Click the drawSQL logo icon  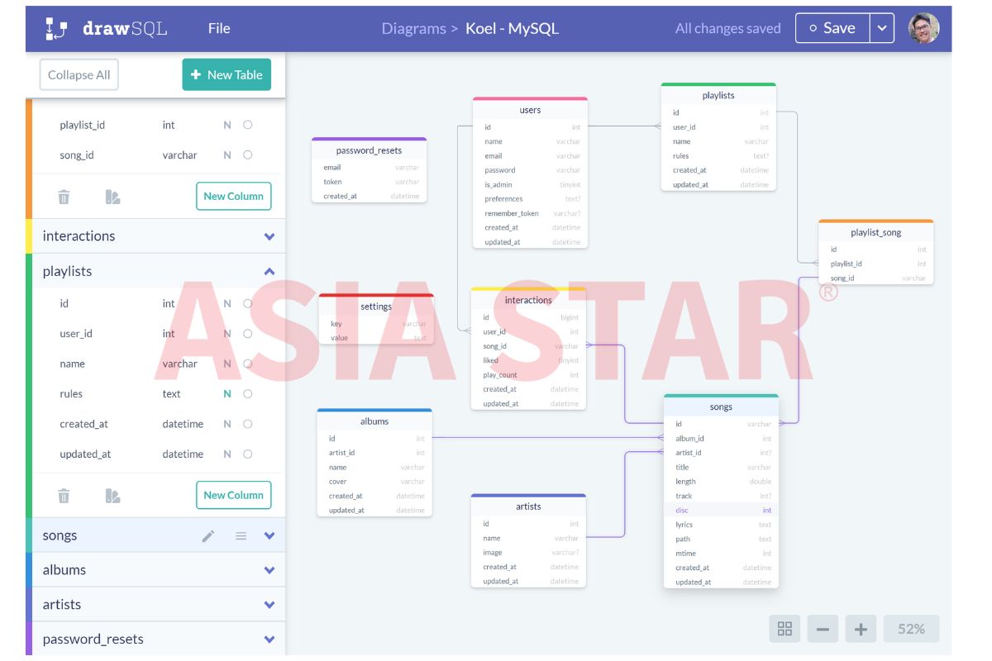[x=55, y=28]
